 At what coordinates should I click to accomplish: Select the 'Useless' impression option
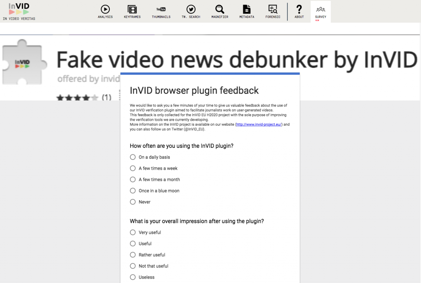(133, 277)
